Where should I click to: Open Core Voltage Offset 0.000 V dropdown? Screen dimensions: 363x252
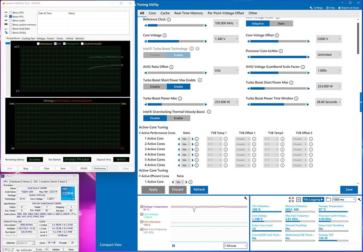coord(329,39)
